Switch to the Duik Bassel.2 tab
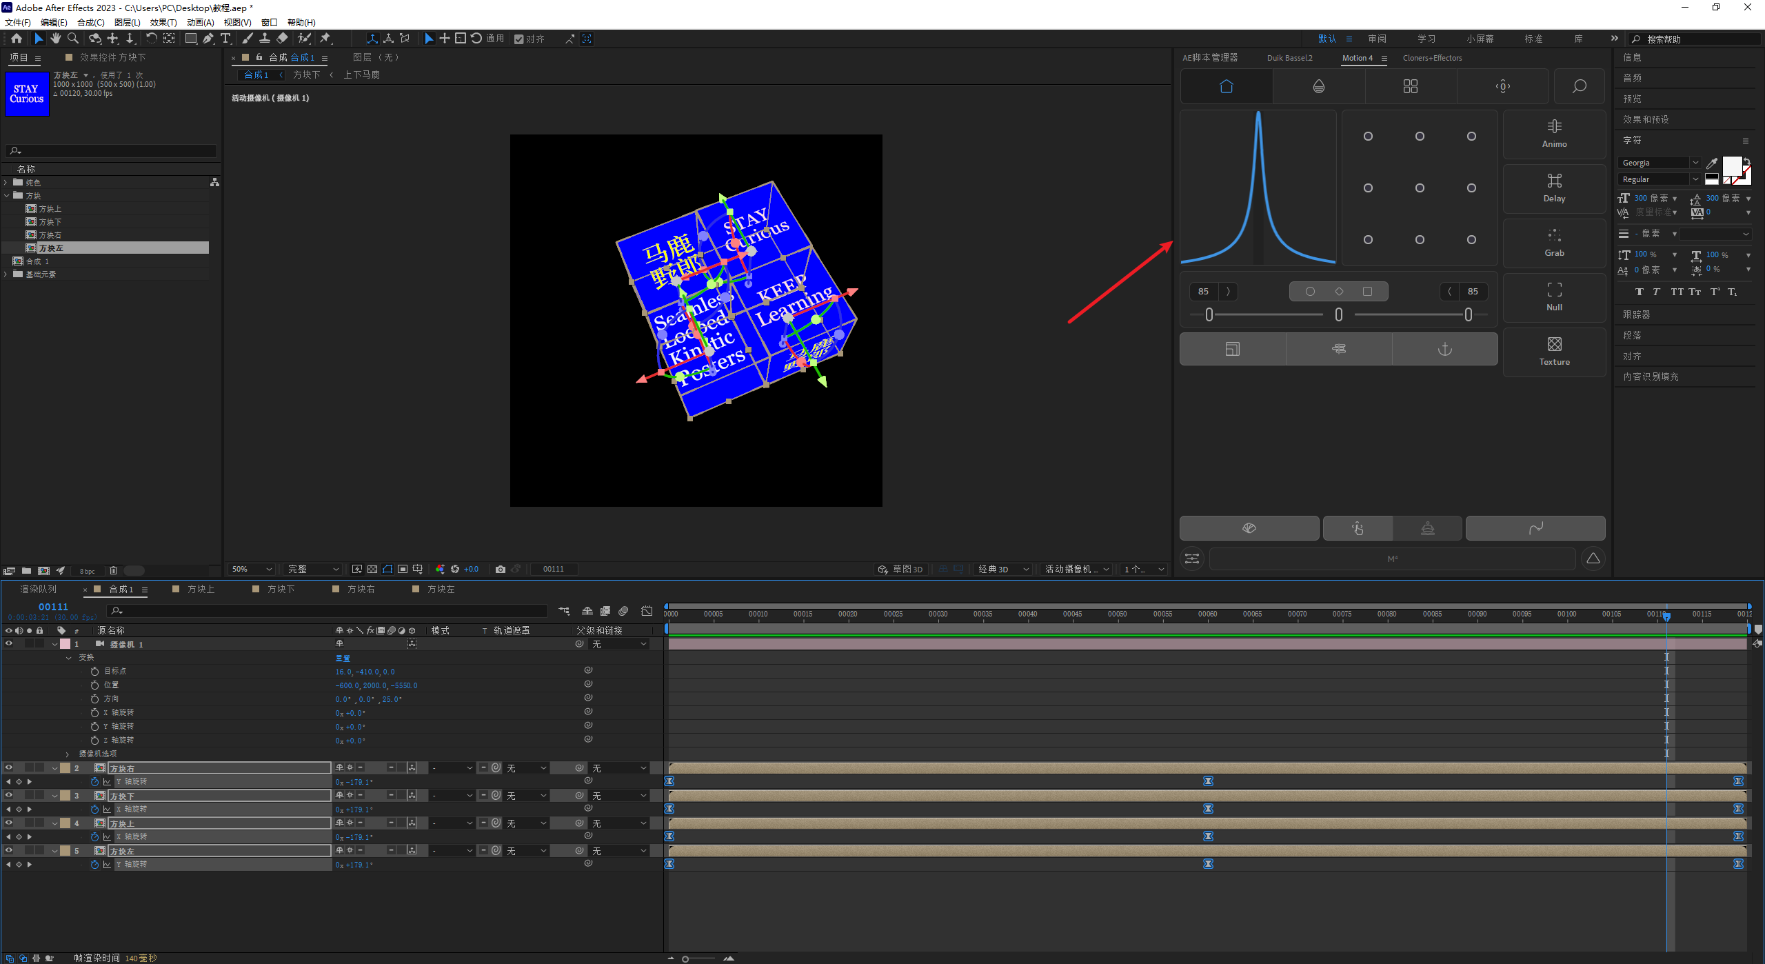The image size is (1765, 964). [x=1289, y=58]
